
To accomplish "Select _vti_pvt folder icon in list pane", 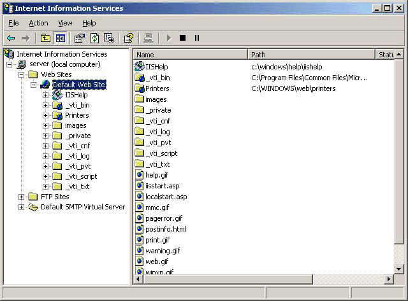I will click(140, 142).
